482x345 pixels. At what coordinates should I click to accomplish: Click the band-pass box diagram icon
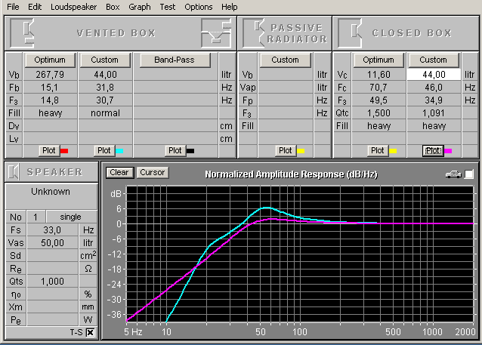click(x=216, y=33)
